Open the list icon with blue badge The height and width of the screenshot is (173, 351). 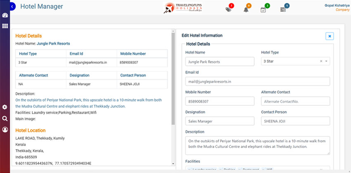click(283, 9)
